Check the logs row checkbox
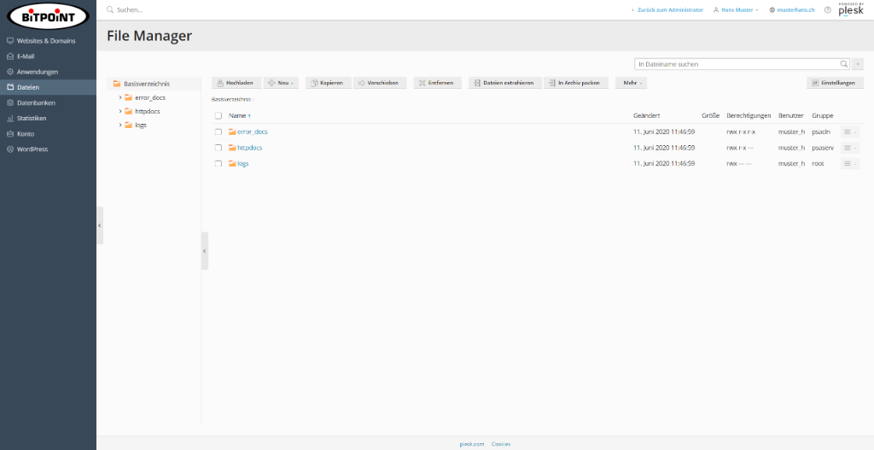Image resolution: width=874 pixels, height=450 pixels. point(218,163)
